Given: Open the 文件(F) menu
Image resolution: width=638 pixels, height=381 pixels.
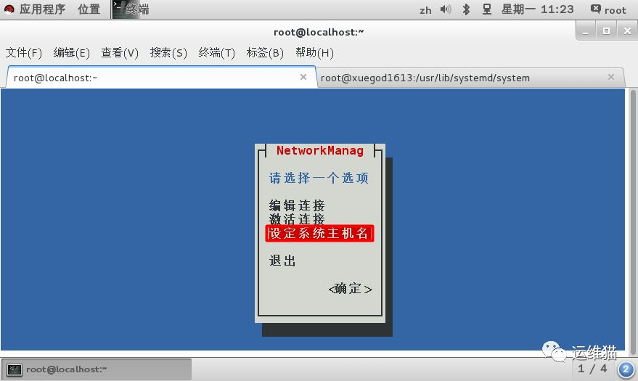Looking at the screenshot, I should click(24, 53).
